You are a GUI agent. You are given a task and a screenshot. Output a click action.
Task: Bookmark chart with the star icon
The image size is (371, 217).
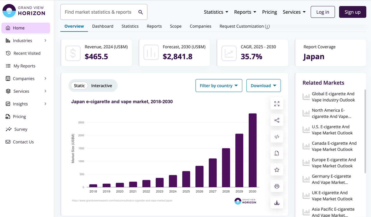pyautogui.click(x=277, y=170)
